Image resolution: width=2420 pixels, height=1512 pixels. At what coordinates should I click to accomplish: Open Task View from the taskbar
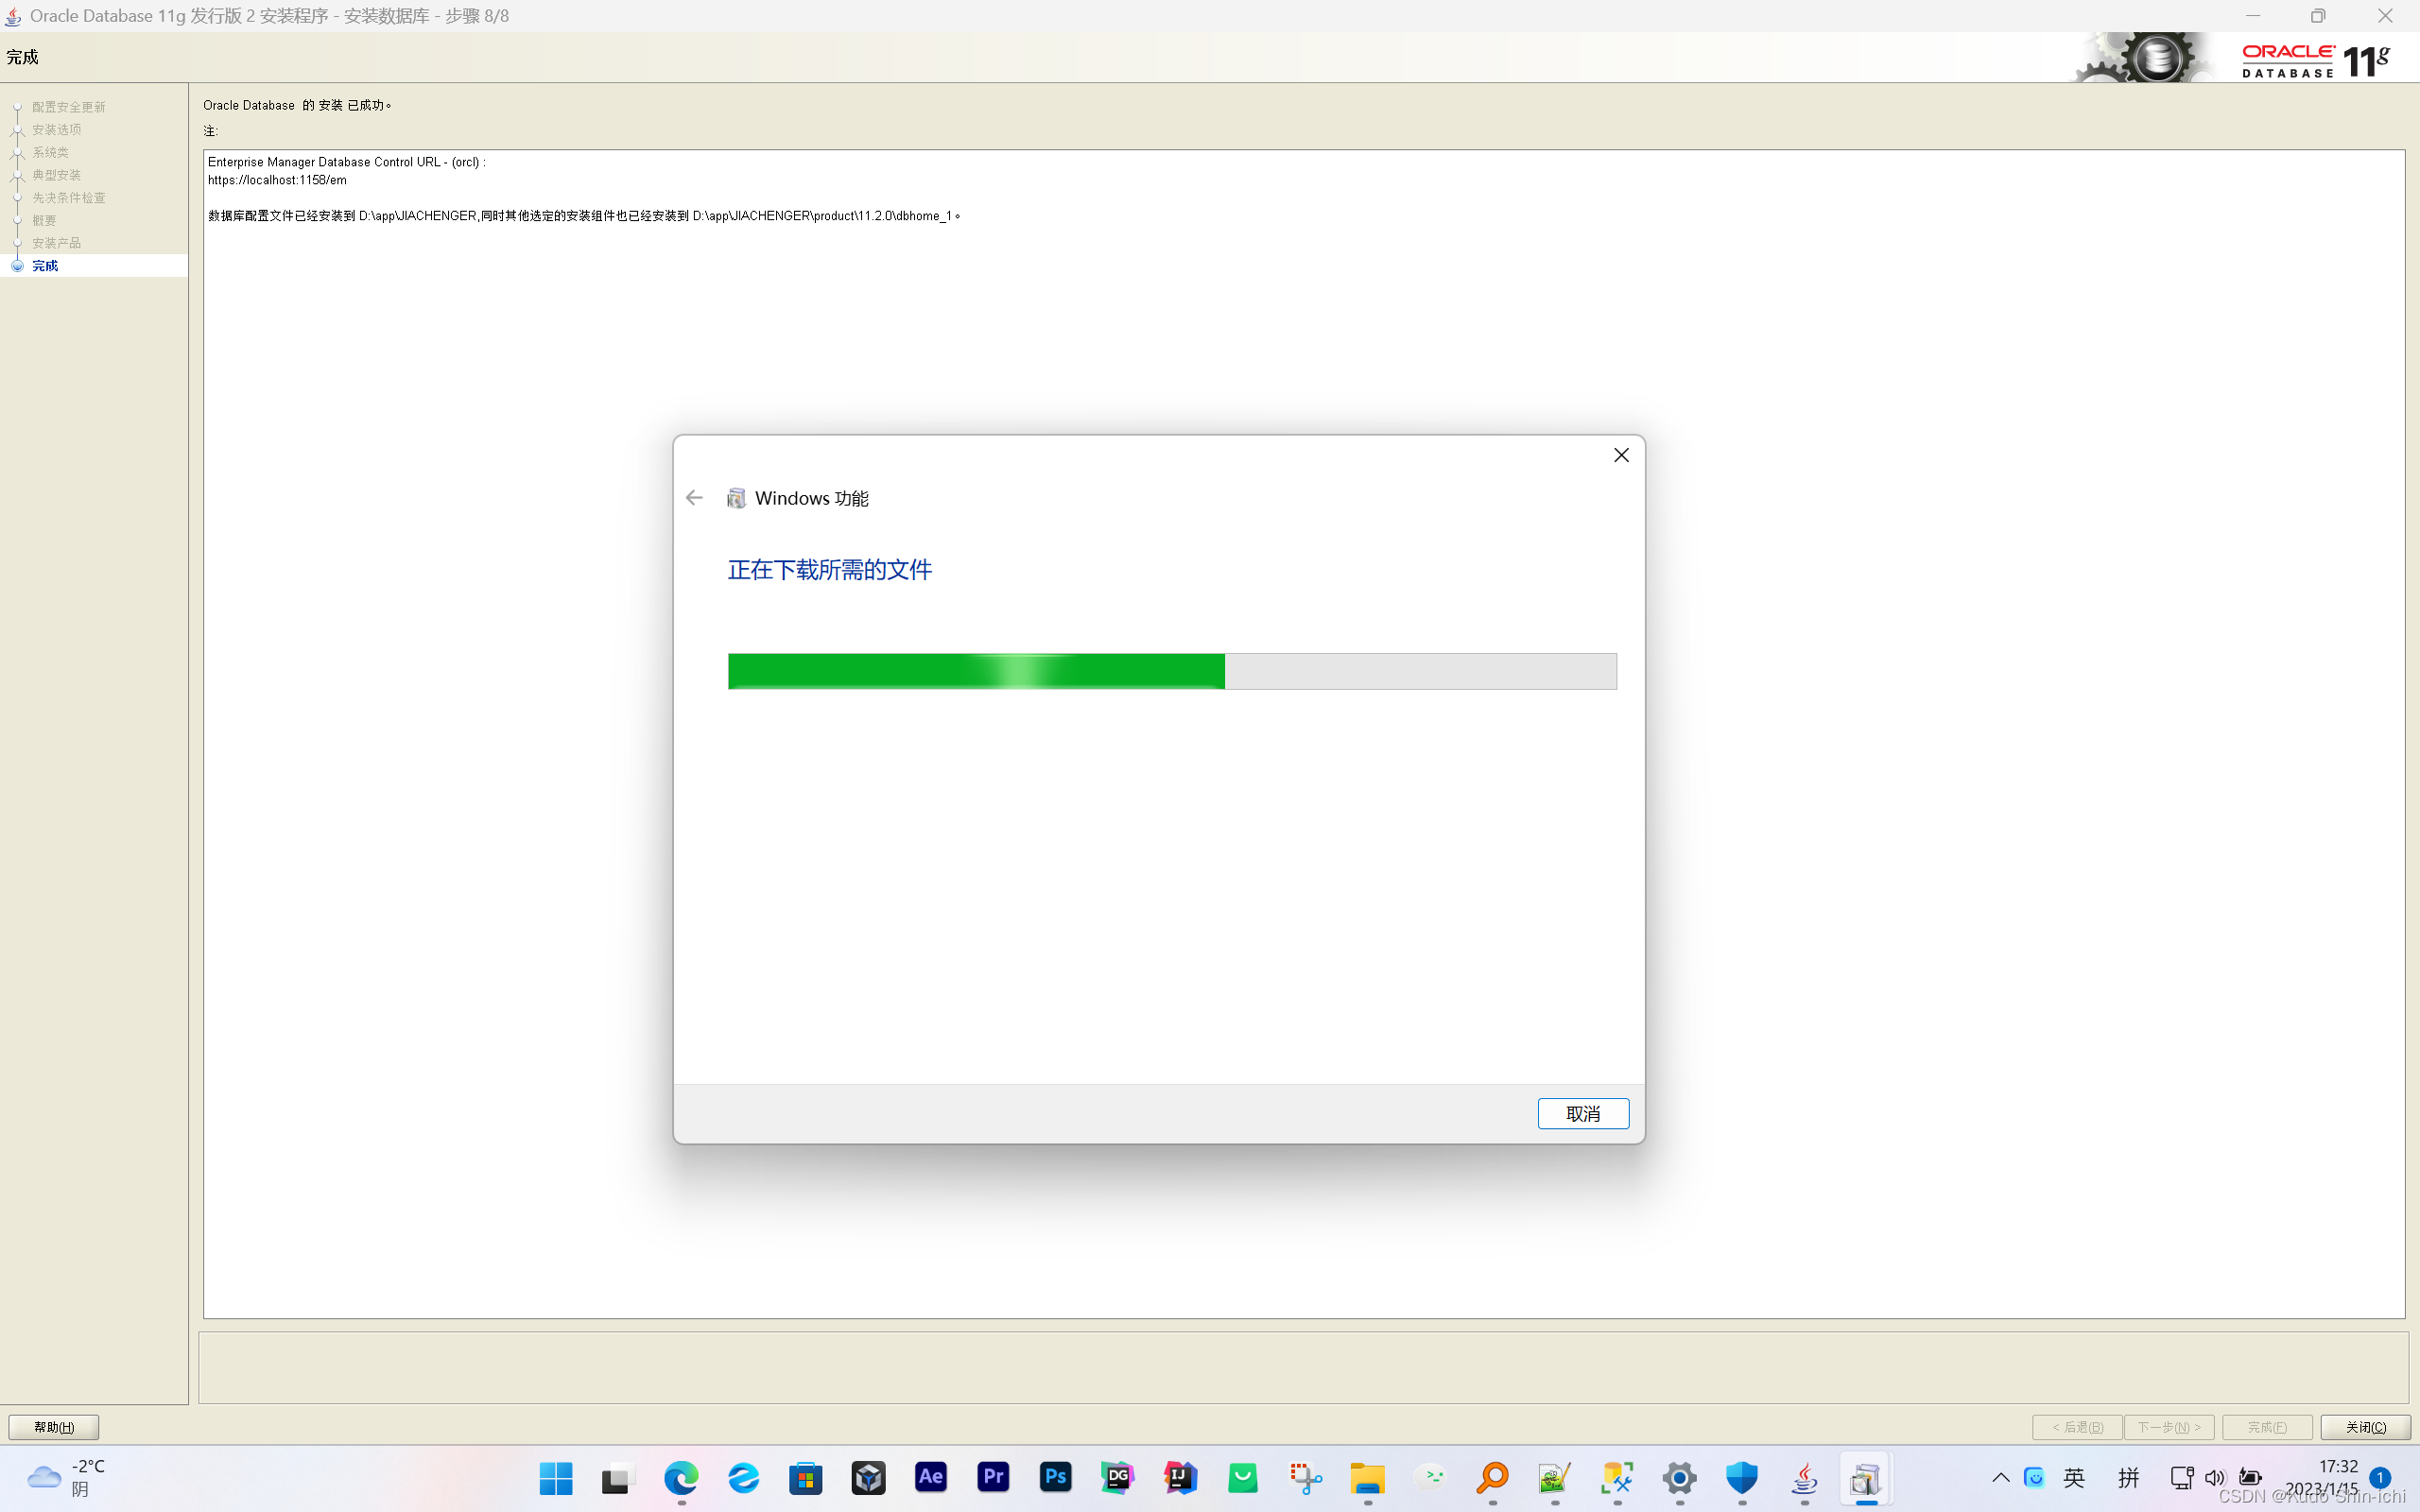pyautogui.click(x=618, y=1477)
